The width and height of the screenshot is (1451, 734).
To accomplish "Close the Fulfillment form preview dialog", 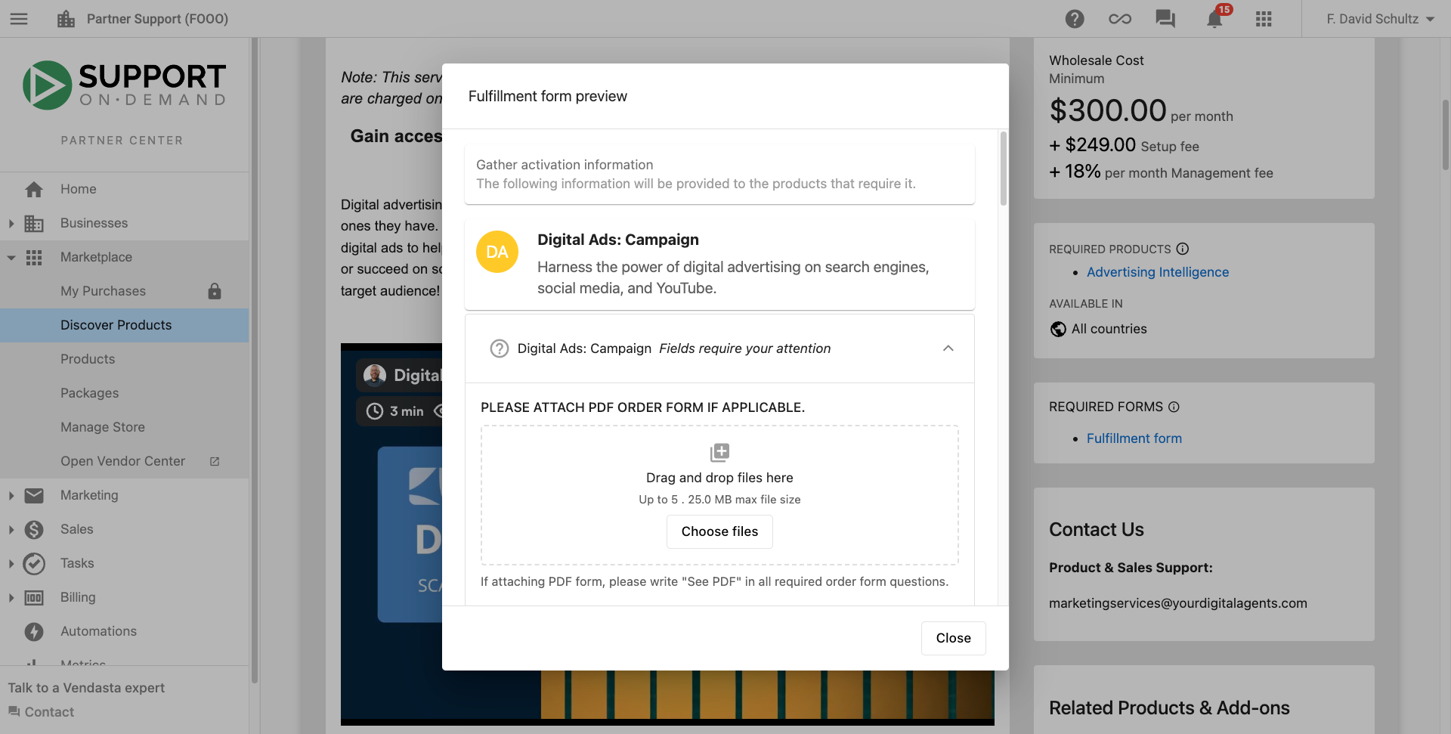I will point(954,638).
